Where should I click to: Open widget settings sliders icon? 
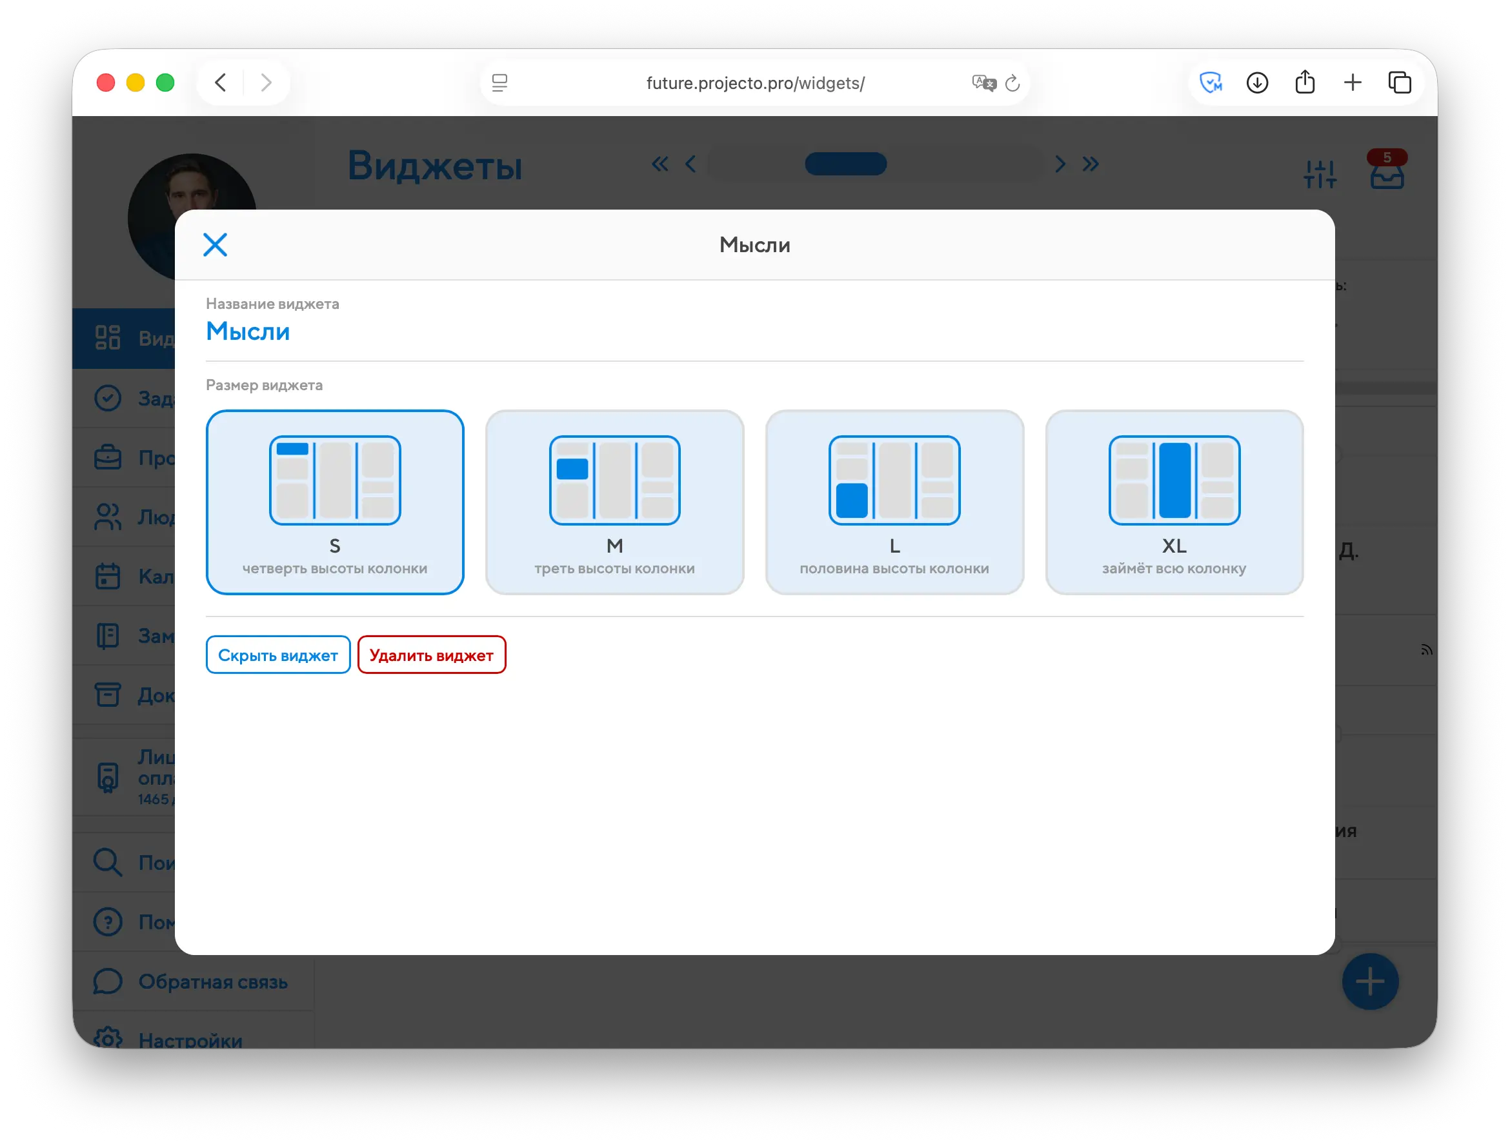pyautogui.click(x=1320, y=174)
